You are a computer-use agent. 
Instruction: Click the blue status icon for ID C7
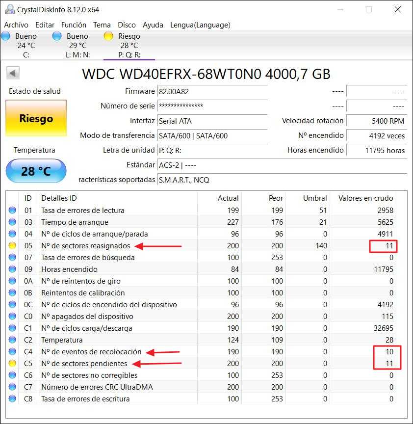12,387
